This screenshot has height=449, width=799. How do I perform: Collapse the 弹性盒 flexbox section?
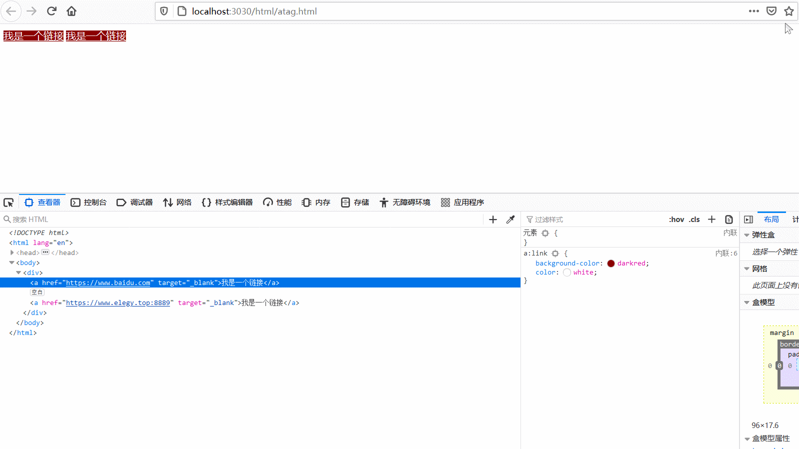(747, 235)
